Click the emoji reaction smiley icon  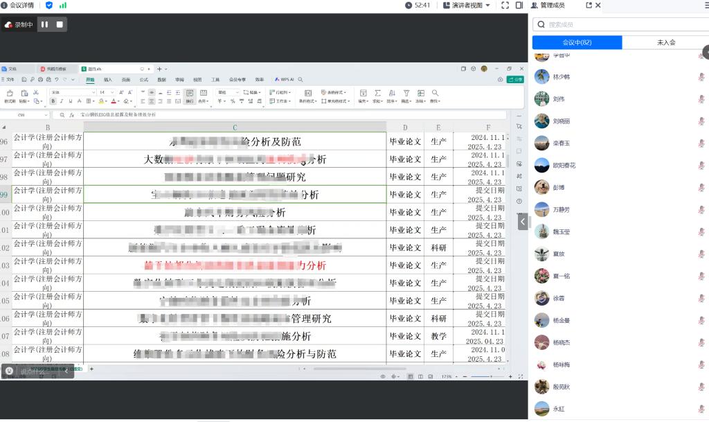pos(9,371)
